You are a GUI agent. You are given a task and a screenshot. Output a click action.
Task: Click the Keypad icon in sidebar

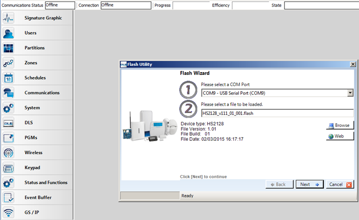tap(8, 168)
